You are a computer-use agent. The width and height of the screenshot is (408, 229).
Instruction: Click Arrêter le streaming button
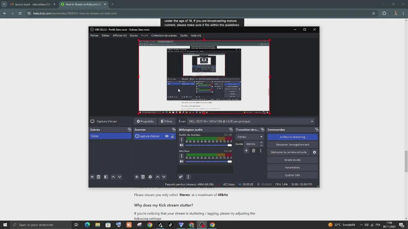292,137
